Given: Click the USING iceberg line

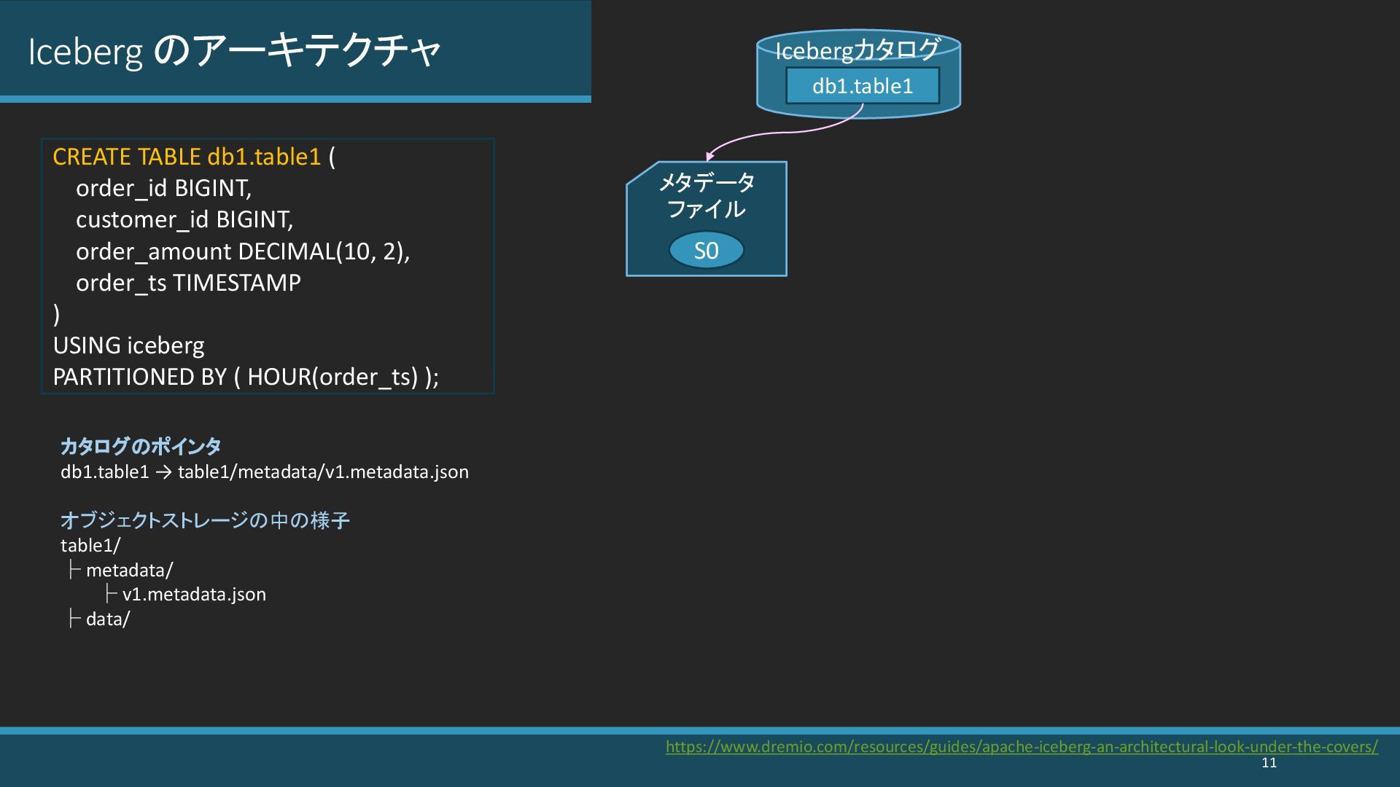Looking at the screenshot, I should (128, 345).
